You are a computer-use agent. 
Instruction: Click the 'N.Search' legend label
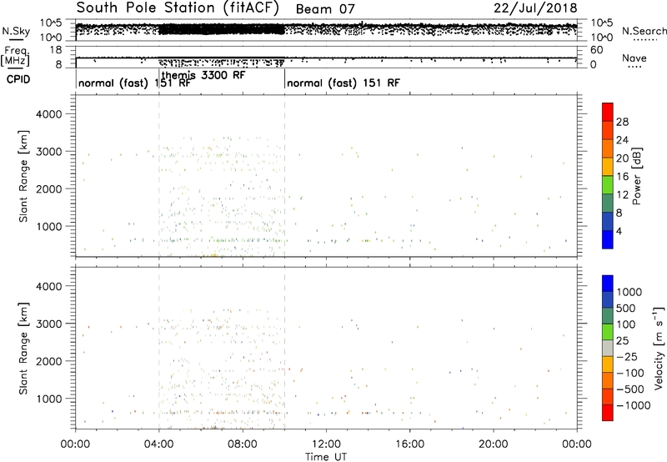tap(644, 31)
